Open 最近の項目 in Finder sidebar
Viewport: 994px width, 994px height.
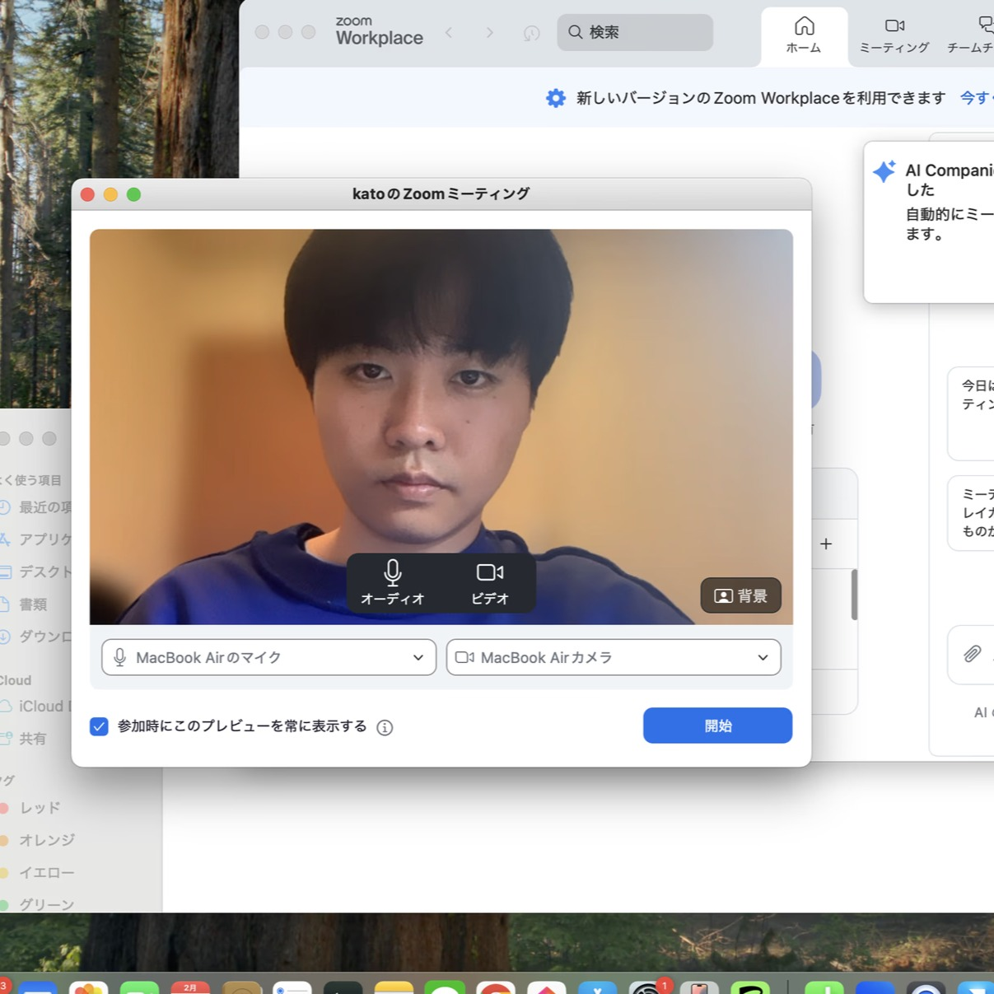[36, 507]
